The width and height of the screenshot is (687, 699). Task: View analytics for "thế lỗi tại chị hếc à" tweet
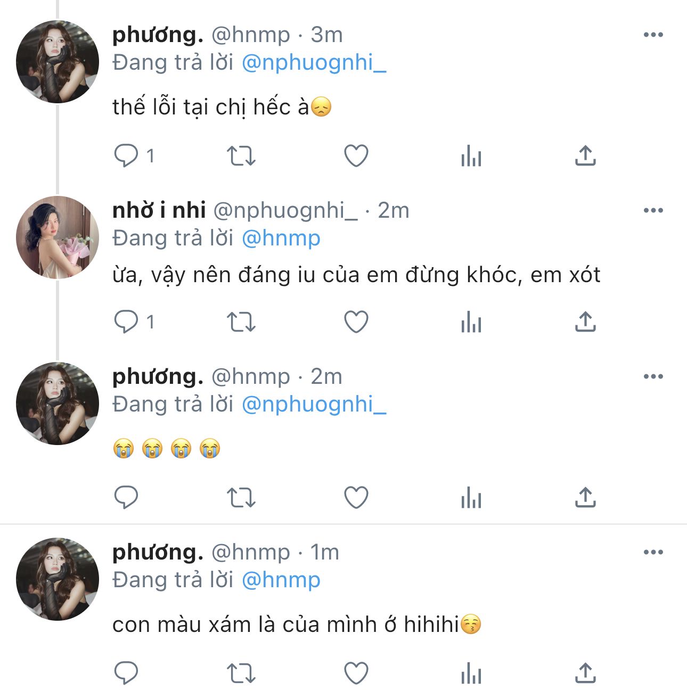point(471,157)
